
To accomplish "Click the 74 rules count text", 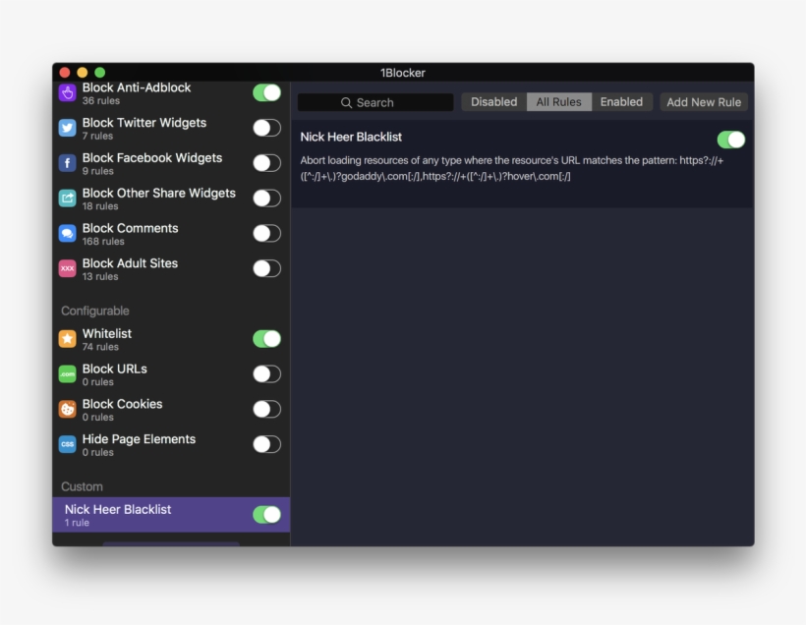I will (x=100, y=347).
